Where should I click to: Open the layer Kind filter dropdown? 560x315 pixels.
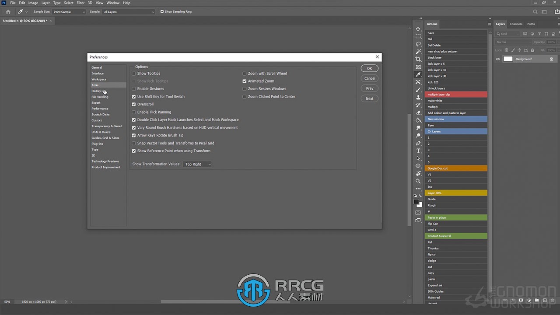pyautogui.click(x=508, y=34)
